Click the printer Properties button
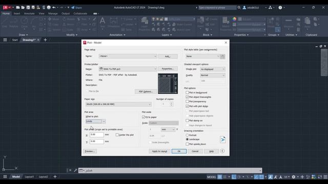Image resolution: width=328 pixels, height=184 pixels. pyautogui.click(x=168, y=68)
